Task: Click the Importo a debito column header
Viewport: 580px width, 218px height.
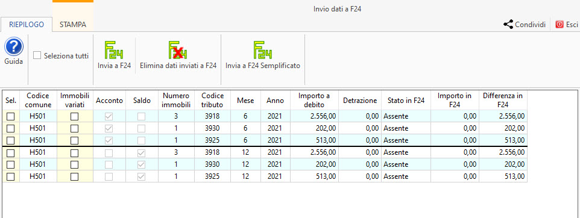Action: tap(314, 100)
